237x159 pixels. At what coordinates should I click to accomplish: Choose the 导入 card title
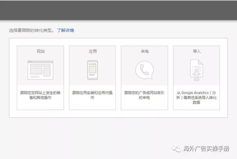pyautogui.click(x=197, y=51)
